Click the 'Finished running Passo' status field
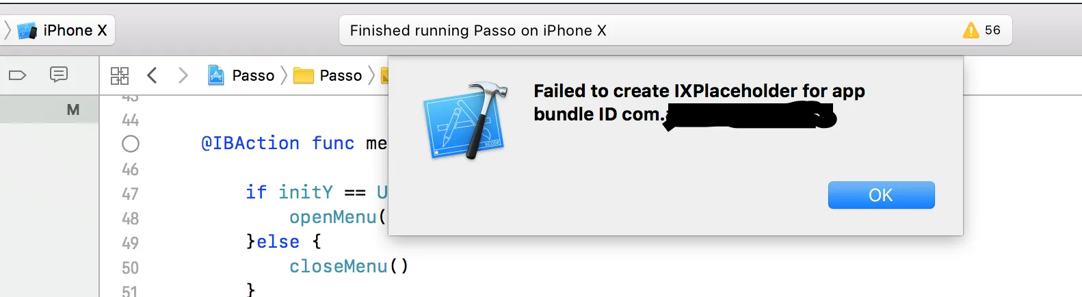 tap(478, 31)
